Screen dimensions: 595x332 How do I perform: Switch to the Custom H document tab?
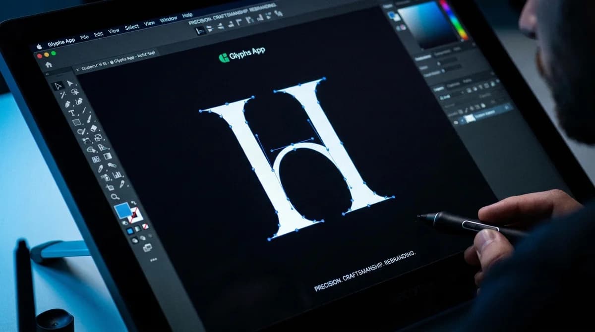(117, 61)
